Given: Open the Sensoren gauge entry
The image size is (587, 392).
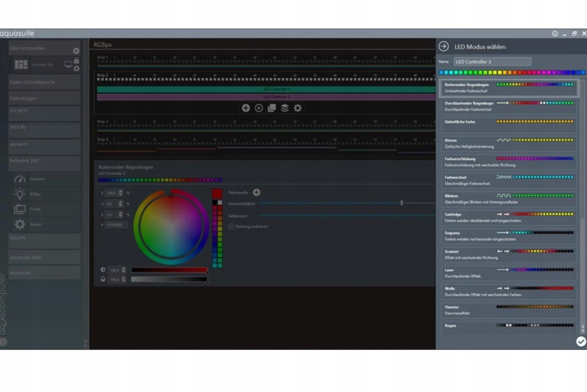Looking at the screenshot, I should point(37,179).
